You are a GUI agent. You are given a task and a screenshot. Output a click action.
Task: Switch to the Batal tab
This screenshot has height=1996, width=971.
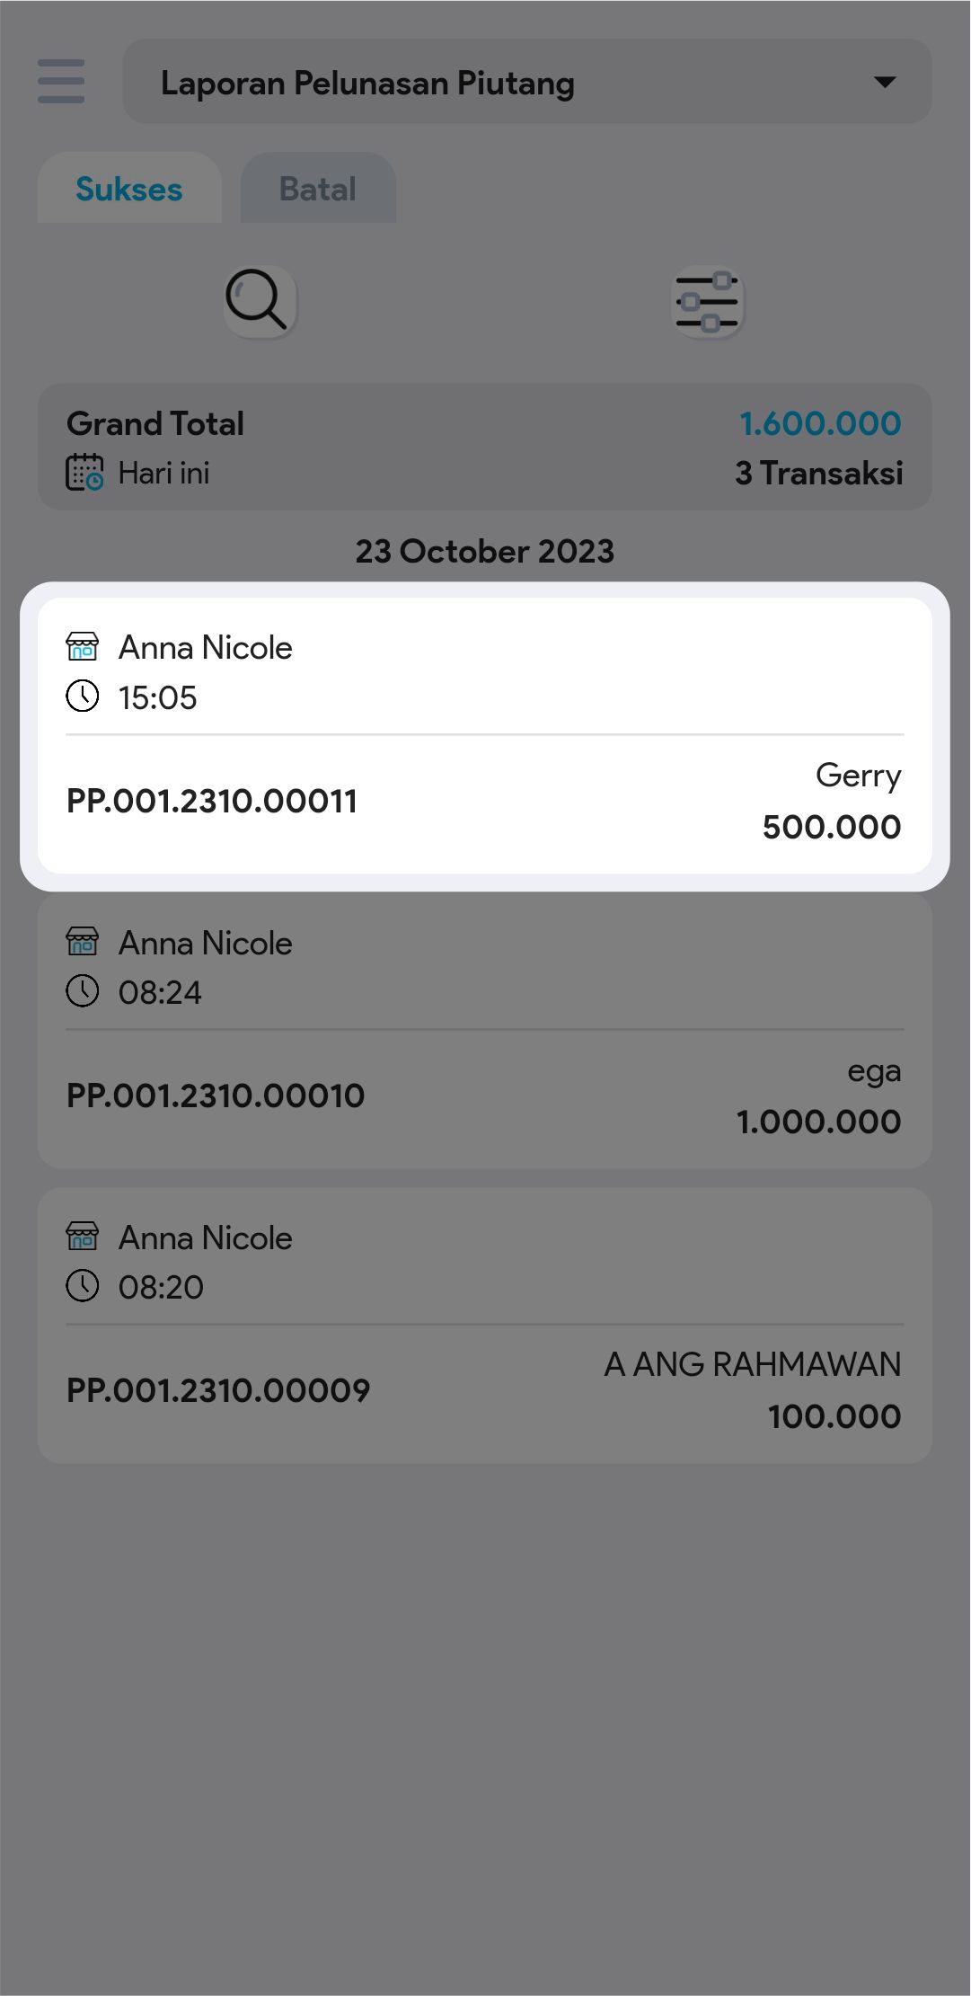[x=318, y=189]
